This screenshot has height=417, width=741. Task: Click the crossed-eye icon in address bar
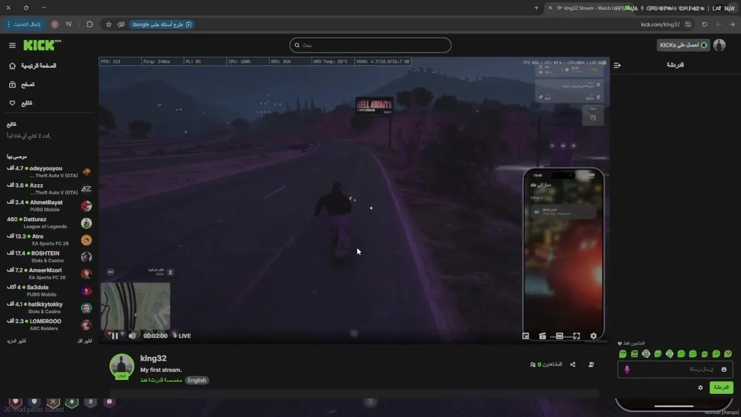click(x=121, y=24)
